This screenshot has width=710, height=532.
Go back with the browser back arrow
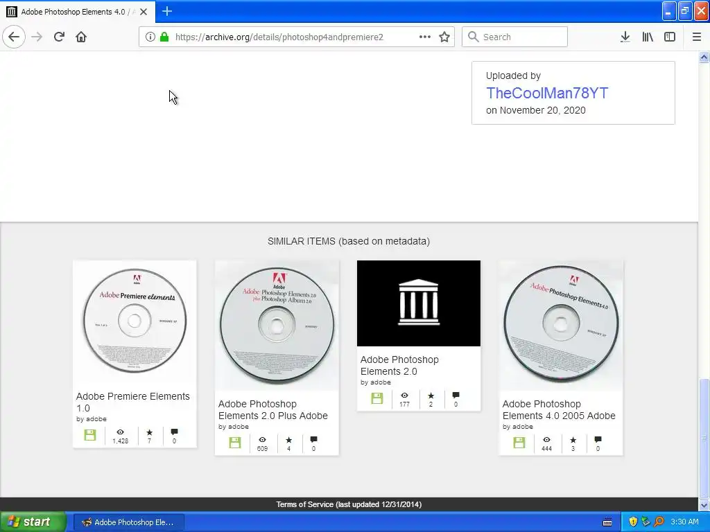point(14,37)
